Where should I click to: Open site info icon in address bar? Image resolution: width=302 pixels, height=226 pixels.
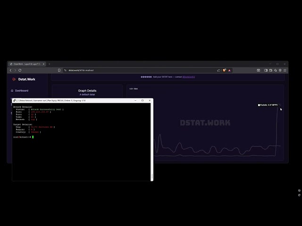point(65,70)
